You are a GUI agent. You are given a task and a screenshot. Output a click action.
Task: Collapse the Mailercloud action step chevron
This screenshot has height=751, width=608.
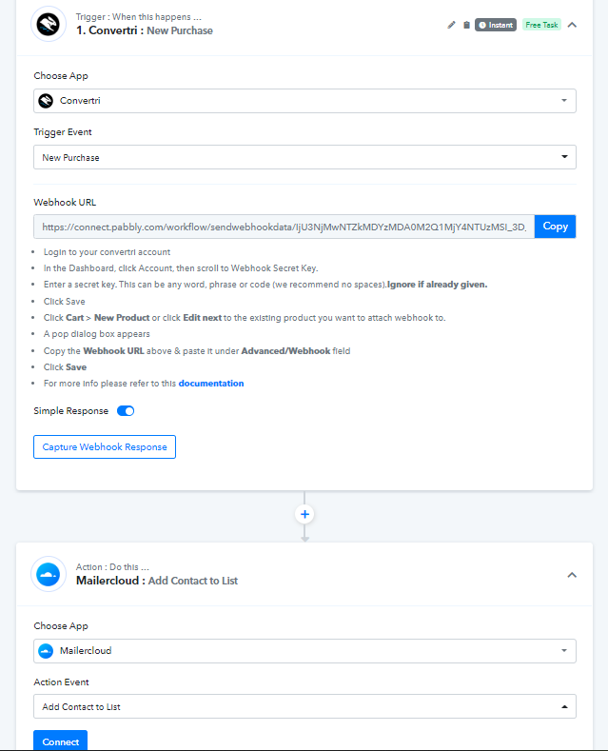(572, 575)
